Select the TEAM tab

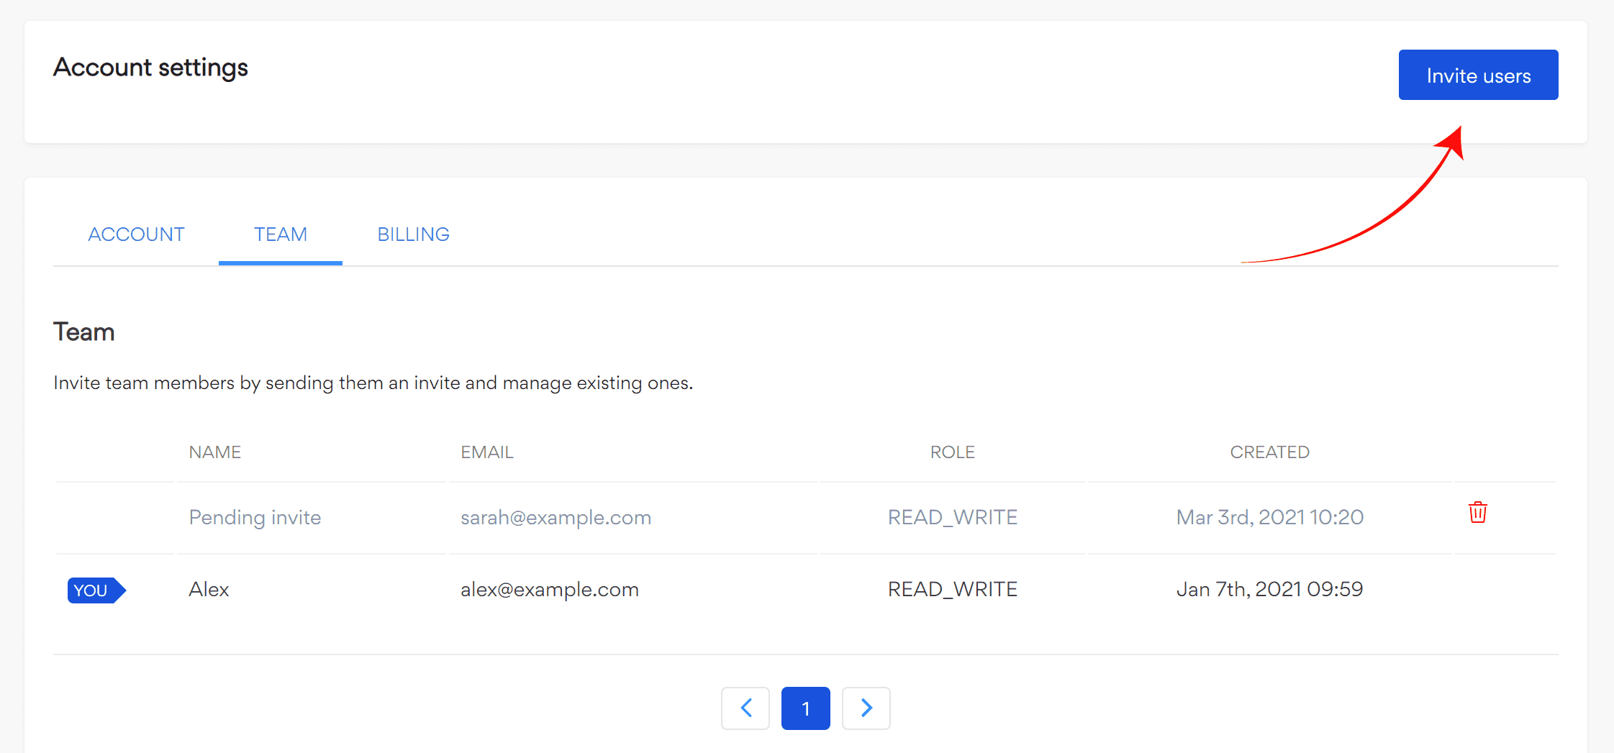click(280, 234)
